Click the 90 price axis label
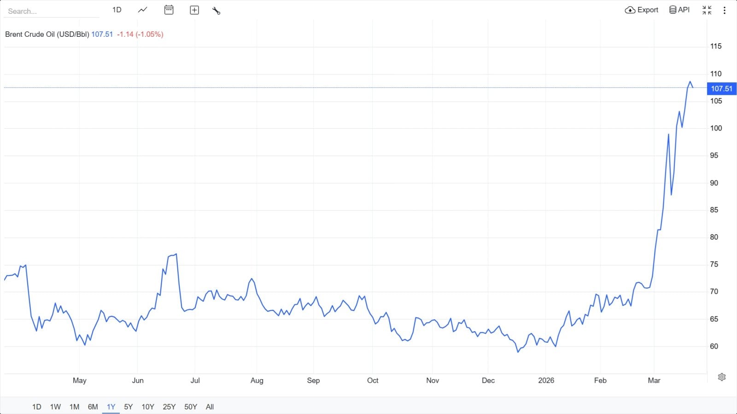The height and width of the screenshot is (414, 737). [714, 183]
